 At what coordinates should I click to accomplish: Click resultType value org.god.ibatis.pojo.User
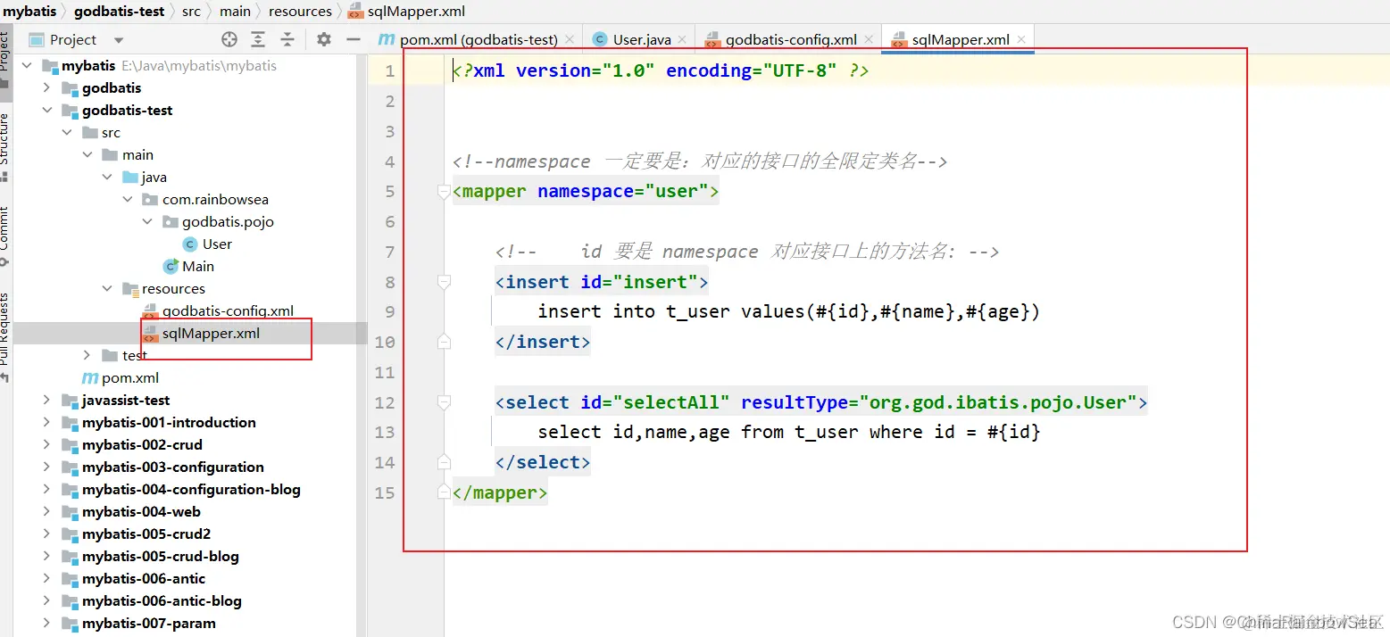click(998, 402)
